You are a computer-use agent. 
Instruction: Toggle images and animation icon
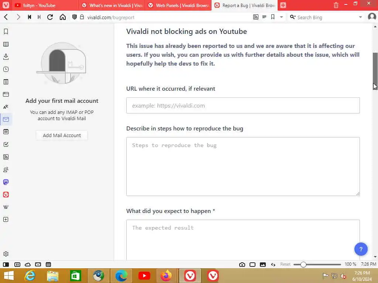[263, 265]
